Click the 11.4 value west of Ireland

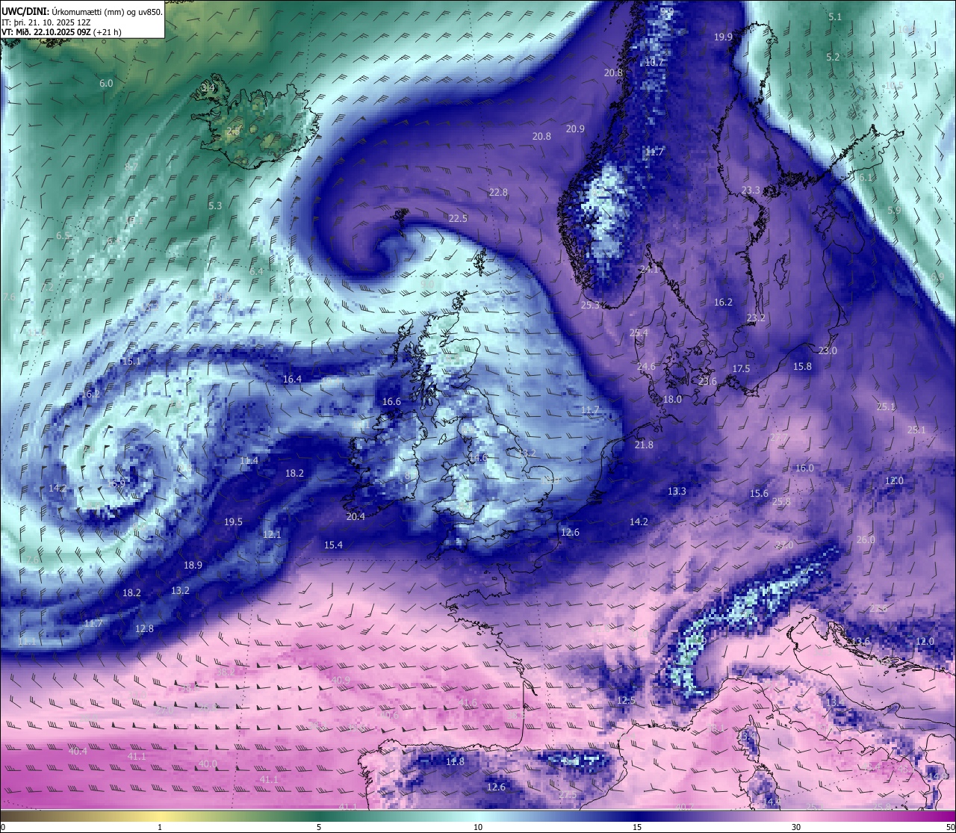click(249, 461)
